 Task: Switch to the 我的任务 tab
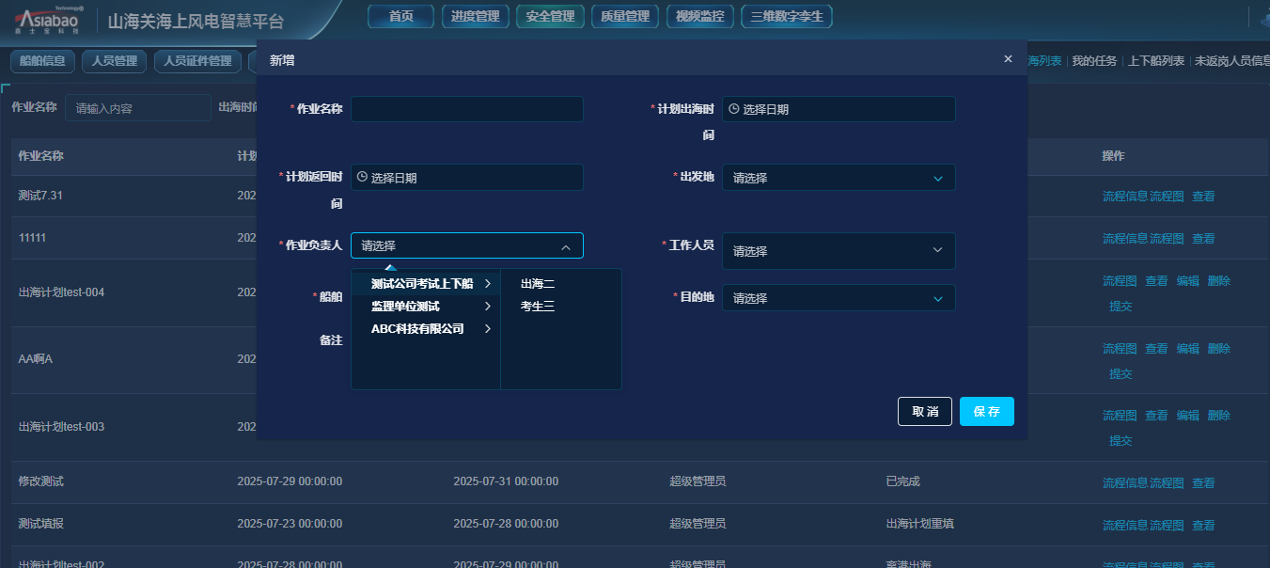point(1094,61)
